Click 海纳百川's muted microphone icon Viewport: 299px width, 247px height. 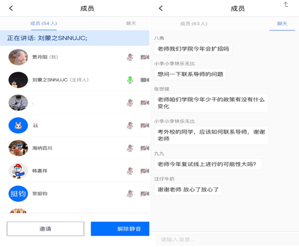(x=130, y=148)
